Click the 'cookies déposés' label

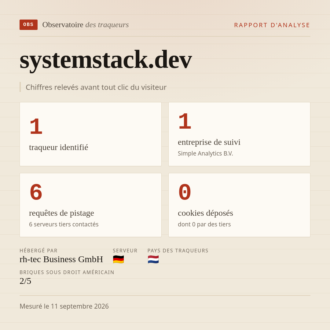pyautogui.click(x=205, y=213)
